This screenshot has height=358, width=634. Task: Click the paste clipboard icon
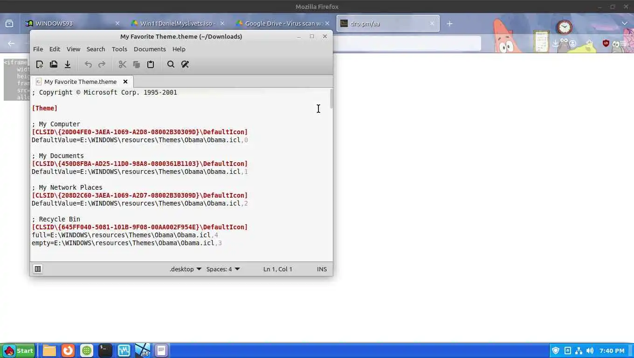coord(151,64)
